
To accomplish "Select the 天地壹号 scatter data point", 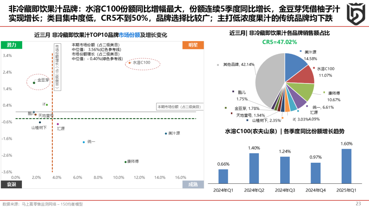I will (x=36, y=115).
